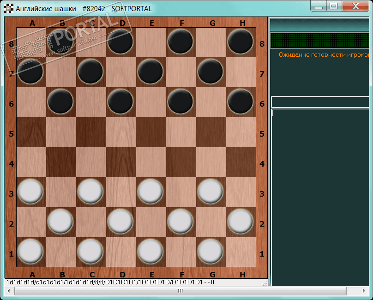Click the empty dark square F4
373x300 pixels.
(181, 162)
